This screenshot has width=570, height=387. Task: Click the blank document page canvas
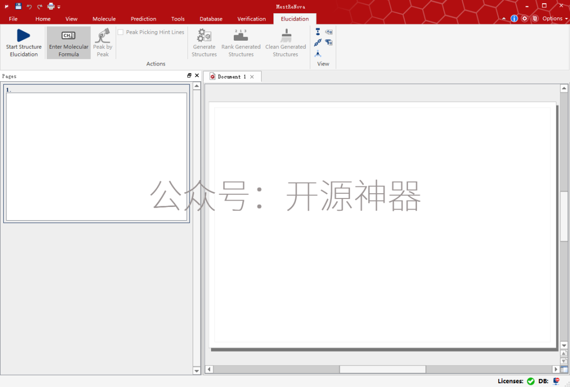[382, 225]
